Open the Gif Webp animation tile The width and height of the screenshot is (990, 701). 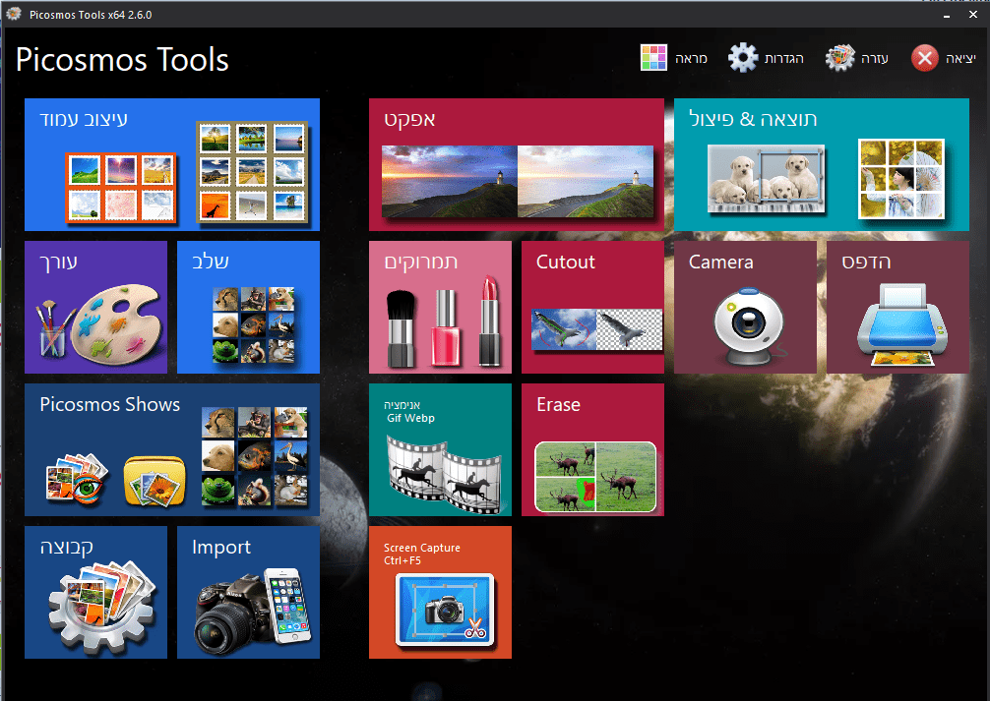coord(440,450)
